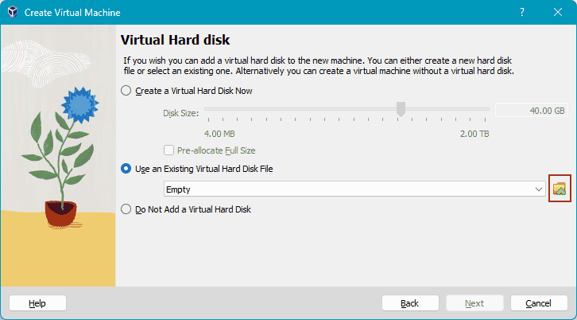Click the VirtualBox cube icon in title bar
The image size is (577, 320).
(x=13, y=12)
